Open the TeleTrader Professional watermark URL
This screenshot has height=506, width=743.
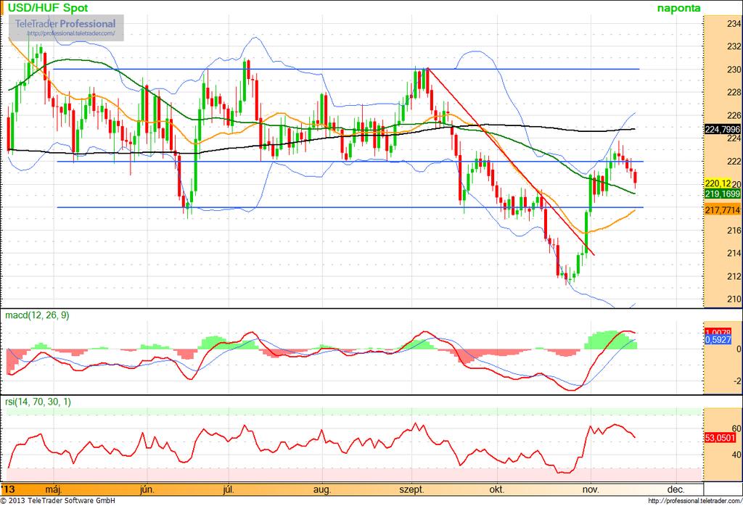(x=71, y=33)
